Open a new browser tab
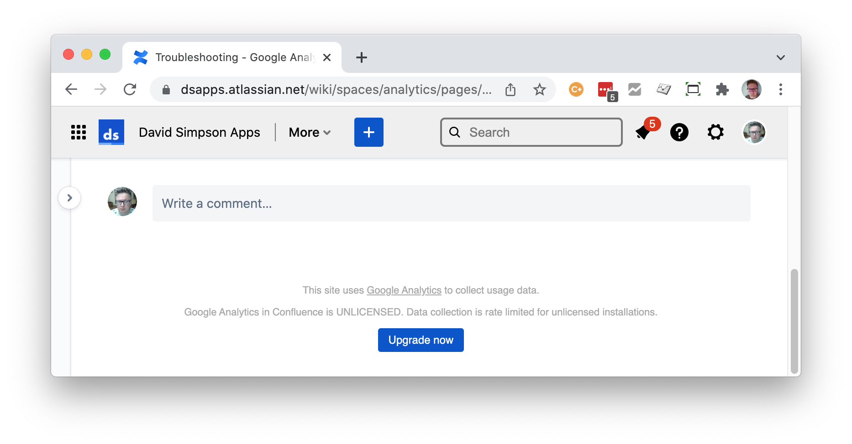This screenshot has height=444, width=852. 361,57
